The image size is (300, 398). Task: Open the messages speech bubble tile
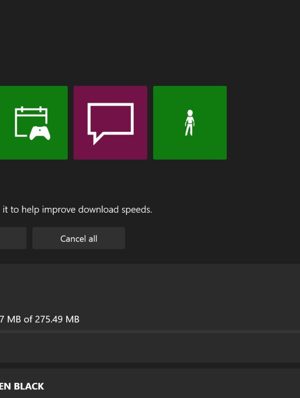point(110,123)
